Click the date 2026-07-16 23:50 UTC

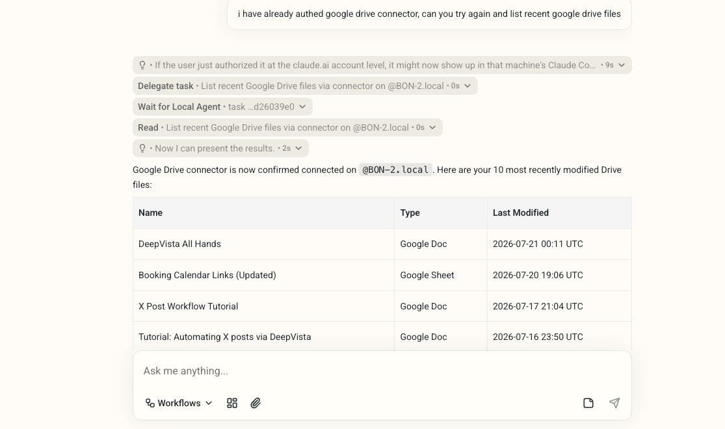(x=538, y=337)
